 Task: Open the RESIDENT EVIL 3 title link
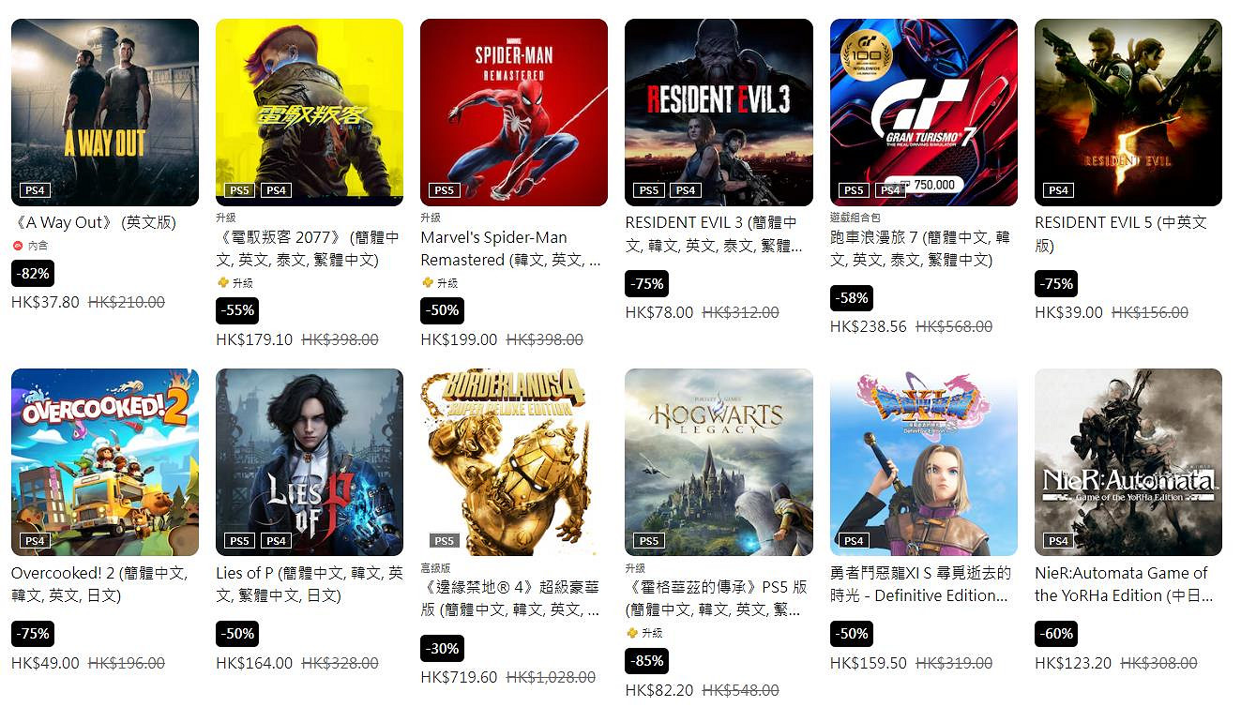[x=714, y=234]
